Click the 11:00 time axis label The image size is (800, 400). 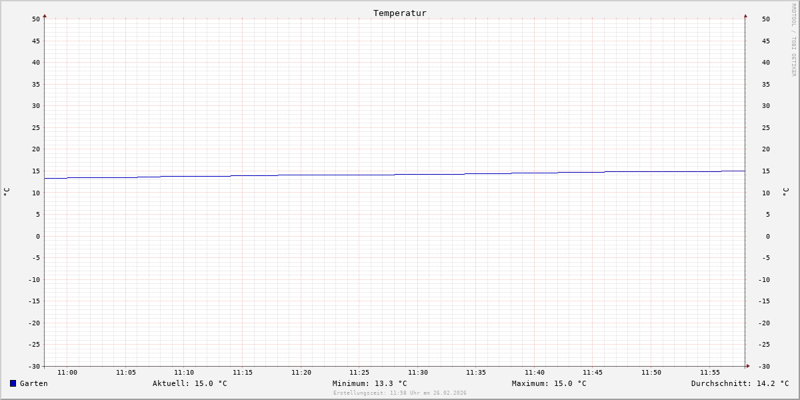(x=67, y=372)
